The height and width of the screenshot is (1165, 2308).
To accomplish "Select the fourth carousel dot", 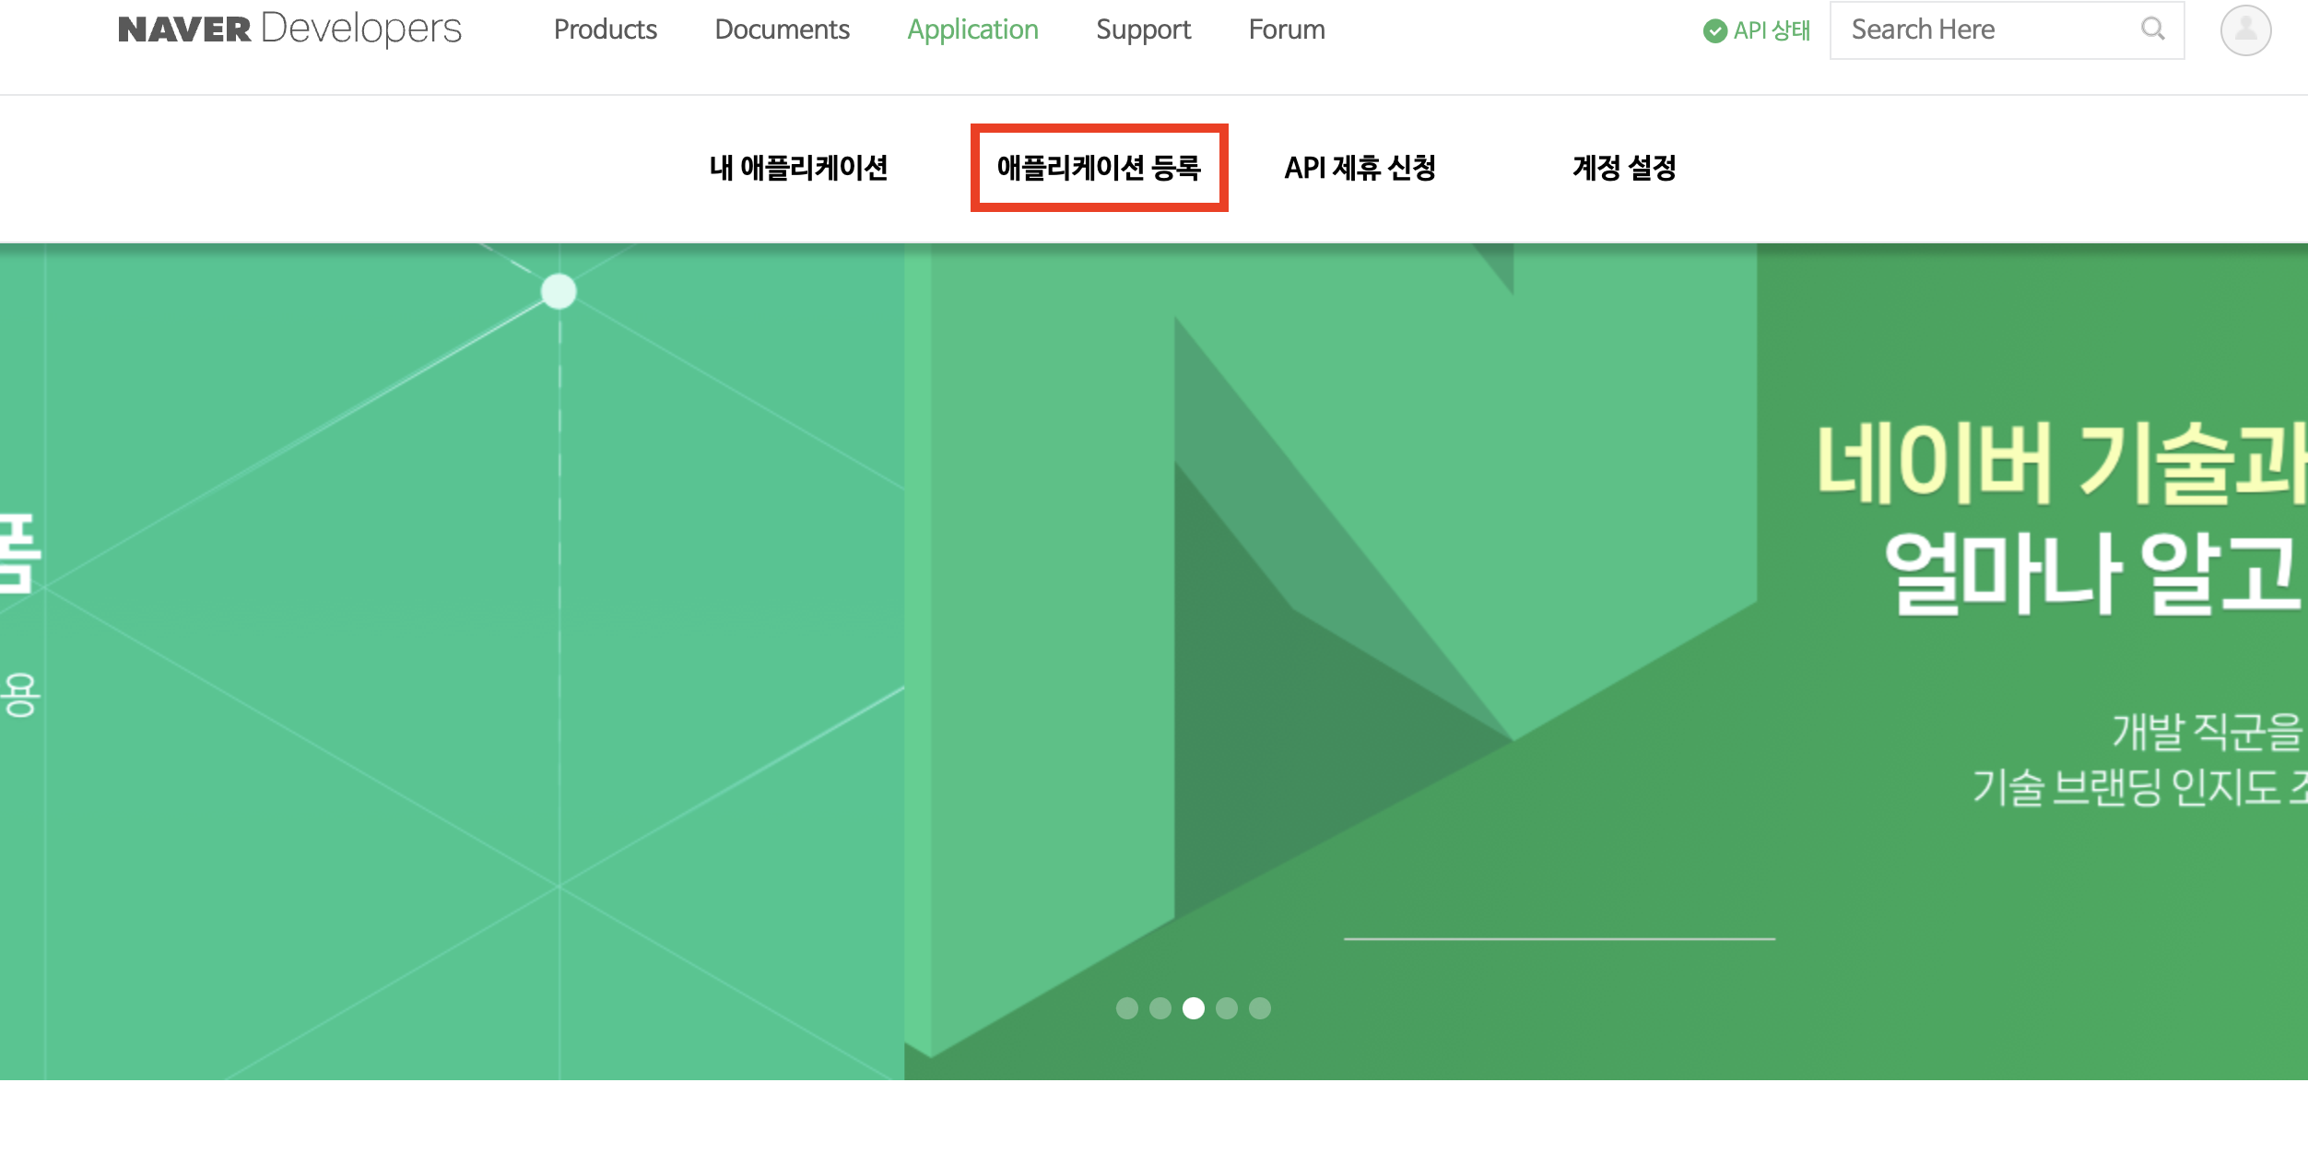I will click(1226, 1008).
